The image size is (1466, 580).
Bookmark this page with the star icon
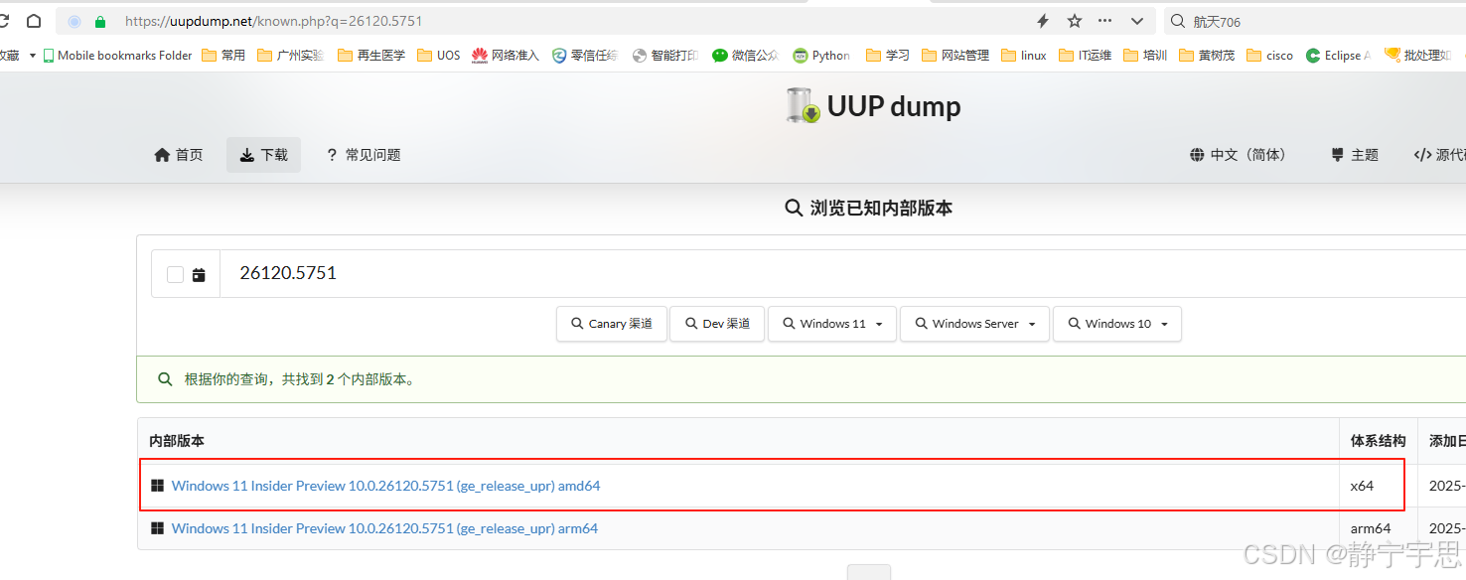tap(1075, 21)
